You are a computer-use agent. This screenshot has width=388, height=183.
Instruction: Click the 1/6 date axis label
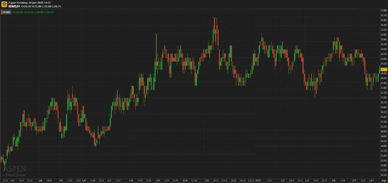[x=84, y=180]
